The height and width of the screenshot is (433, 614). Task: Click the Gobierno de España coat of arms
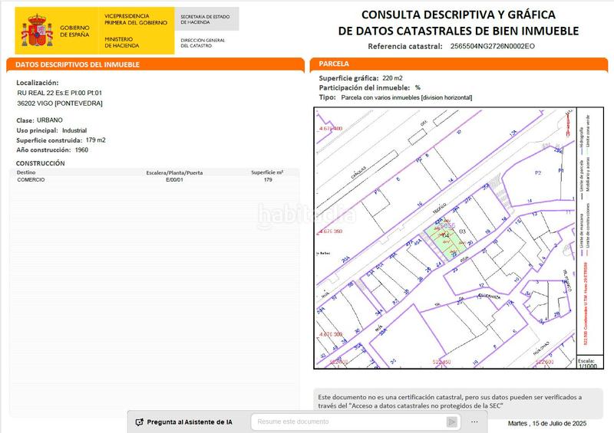37,31
